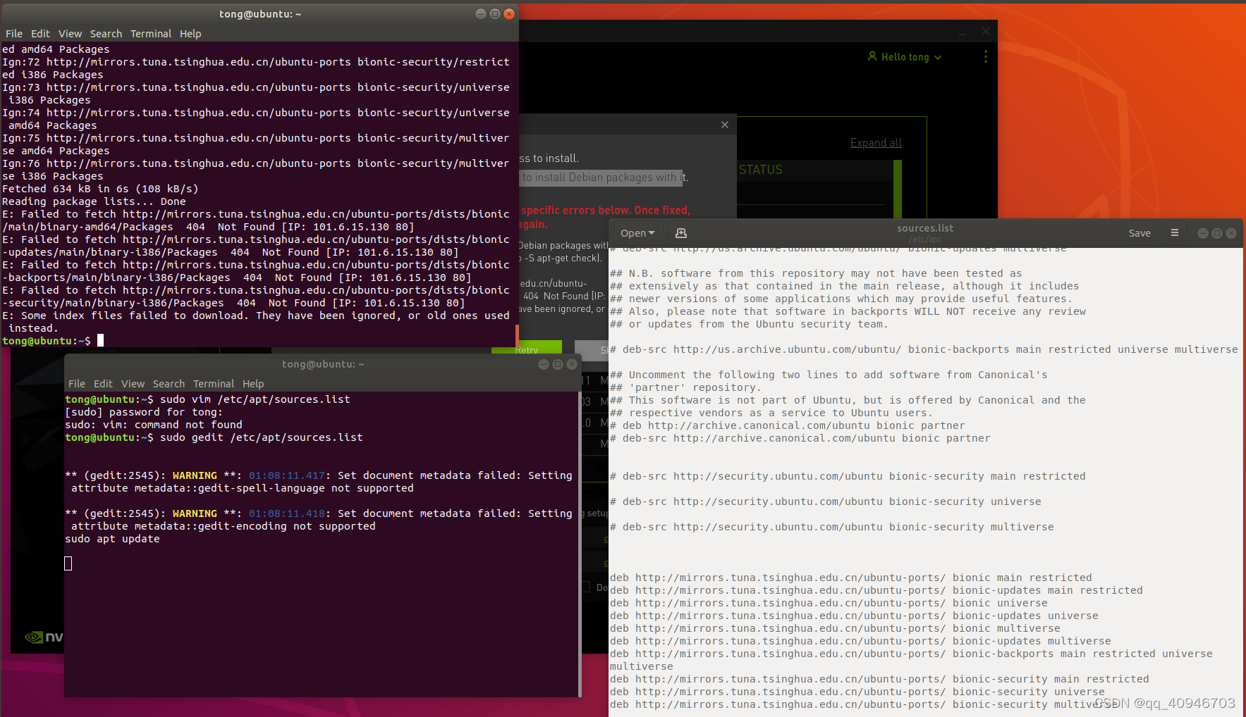1246x717 pixels.
Task: Maximize the lower terminal window
Action: (558, 364)
